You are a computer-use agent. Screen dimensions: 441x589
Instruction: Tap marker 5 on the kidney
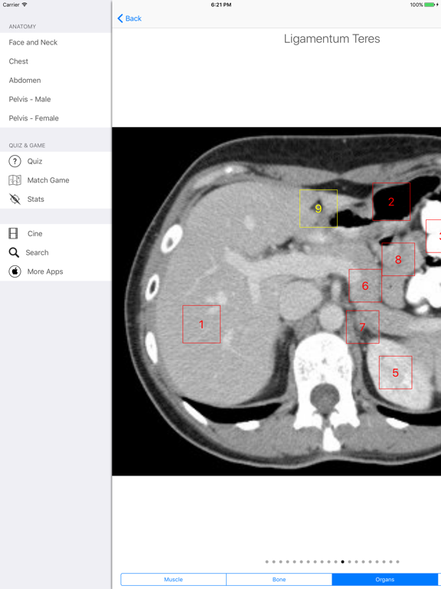coord(396,372)
